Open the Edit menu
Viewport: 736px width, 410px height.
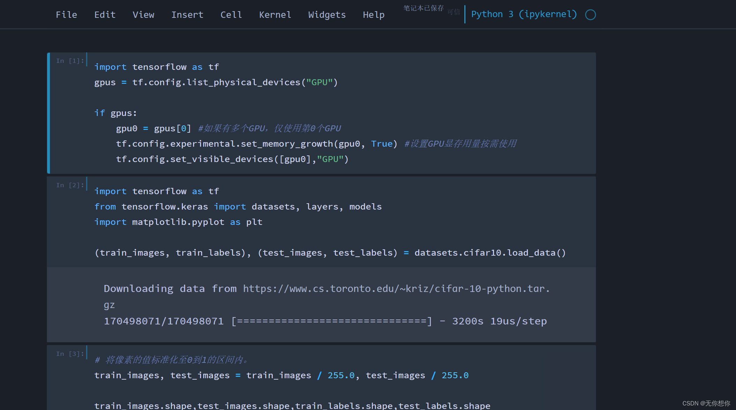pos(105,15)
